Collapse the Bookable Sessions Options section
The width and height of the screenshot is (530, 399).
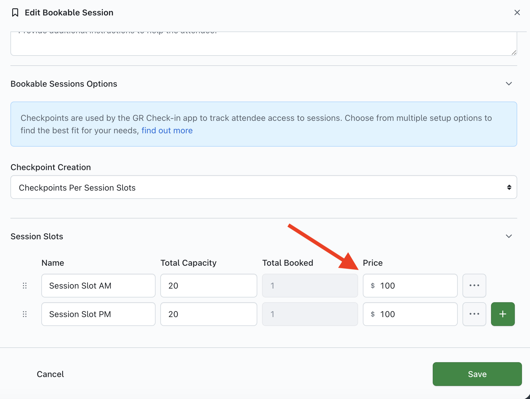[509, 84]
